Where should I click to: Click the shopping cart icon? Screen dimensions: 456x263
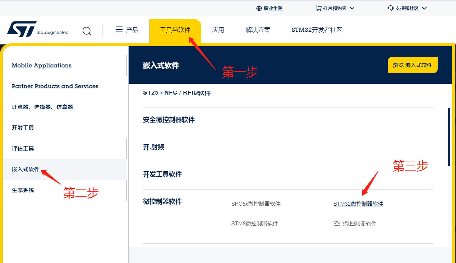318,8
